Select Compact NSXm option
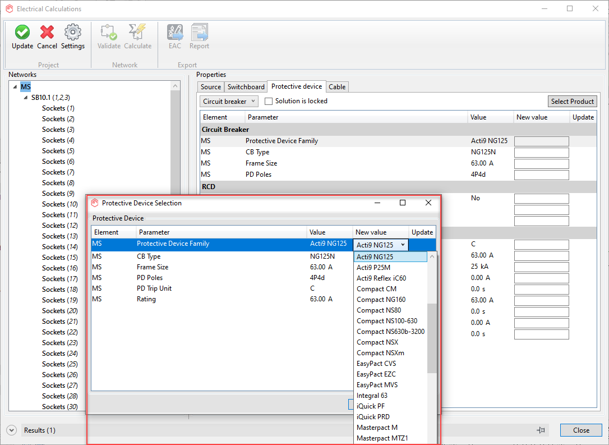The width and height of the screenshot is (609, 445). click(390, 353)
